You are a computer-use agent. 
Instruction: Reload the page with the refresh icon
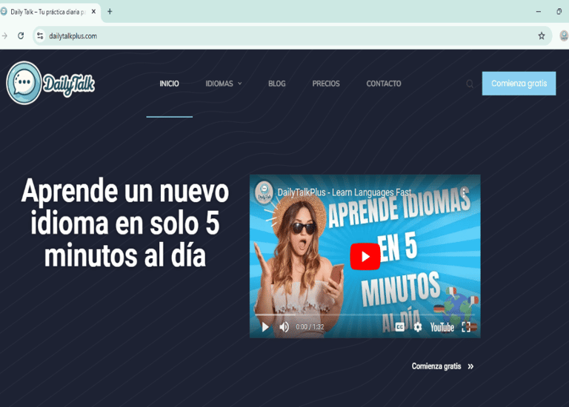click(x=21, y=36)
